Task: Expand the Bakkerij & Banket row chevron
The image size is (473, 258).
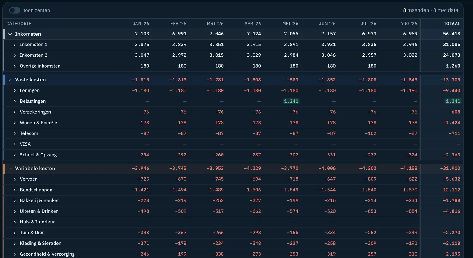Action: [15, 201]
